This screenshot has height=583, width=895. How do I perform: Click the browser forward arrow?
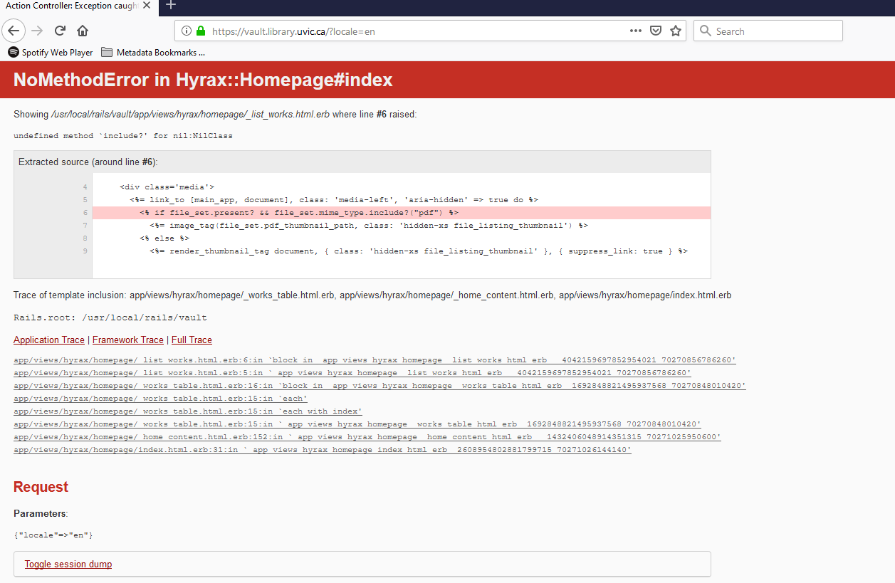(38, 31)
